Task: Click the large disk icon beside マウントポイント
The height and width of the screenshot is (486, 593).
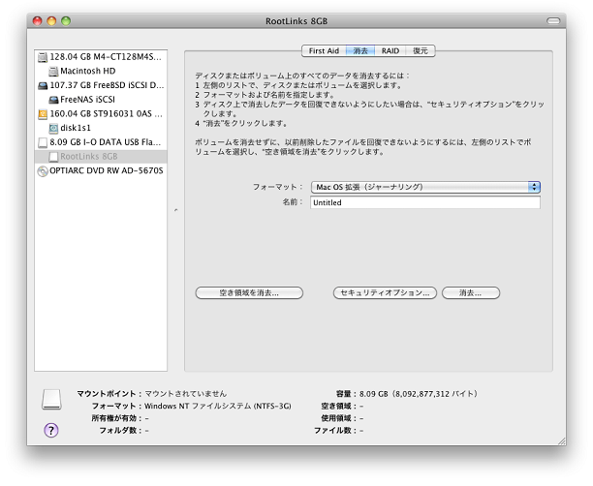Action: [51, 400]
